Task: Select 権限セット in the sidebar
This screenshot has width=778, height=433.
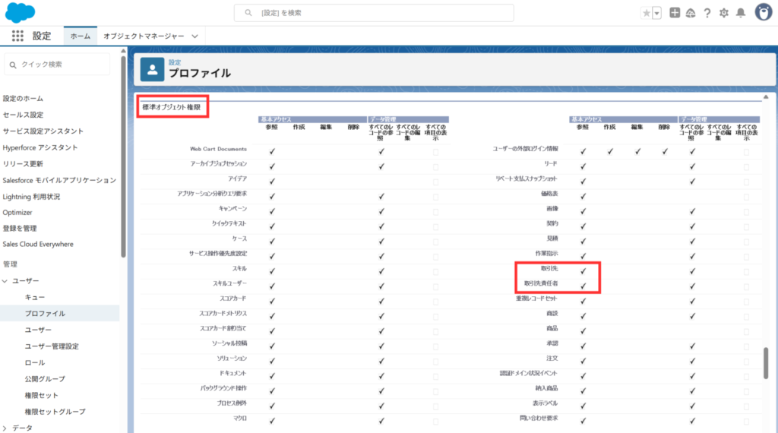Action: point(41,395)
